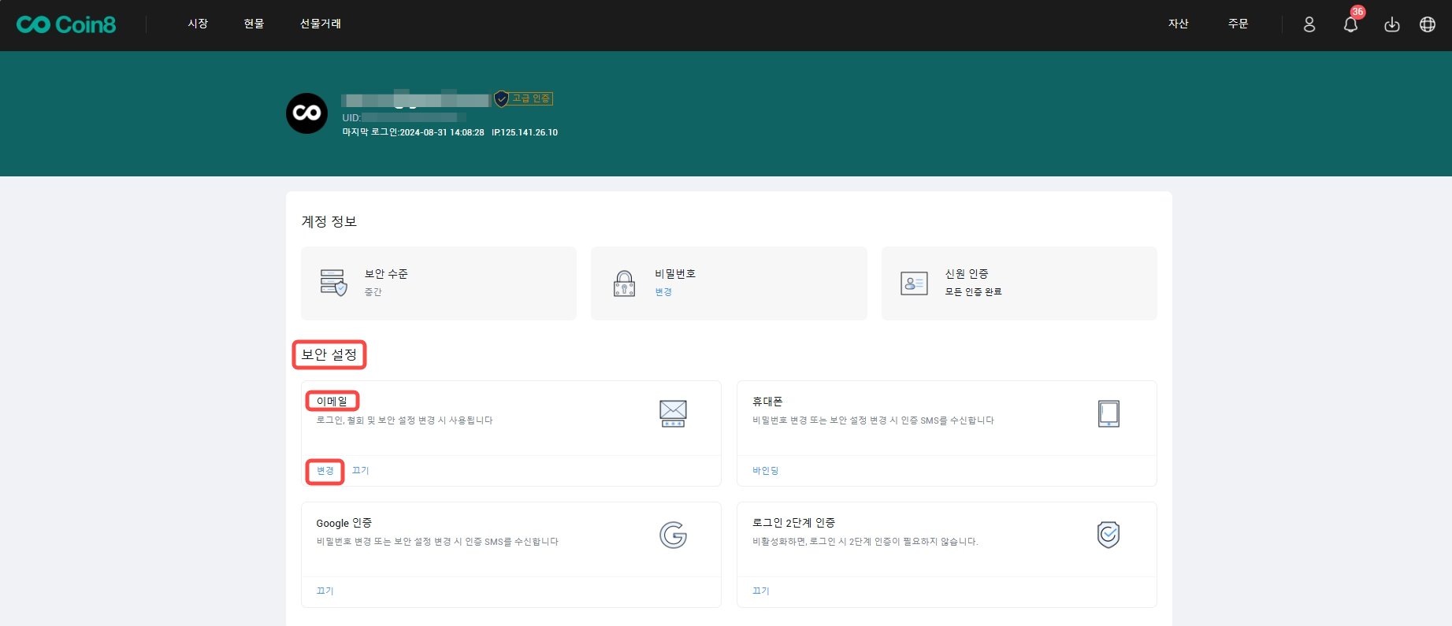Open the 자산 menu in header
1452x626 pixels.
coord(1178,24)
